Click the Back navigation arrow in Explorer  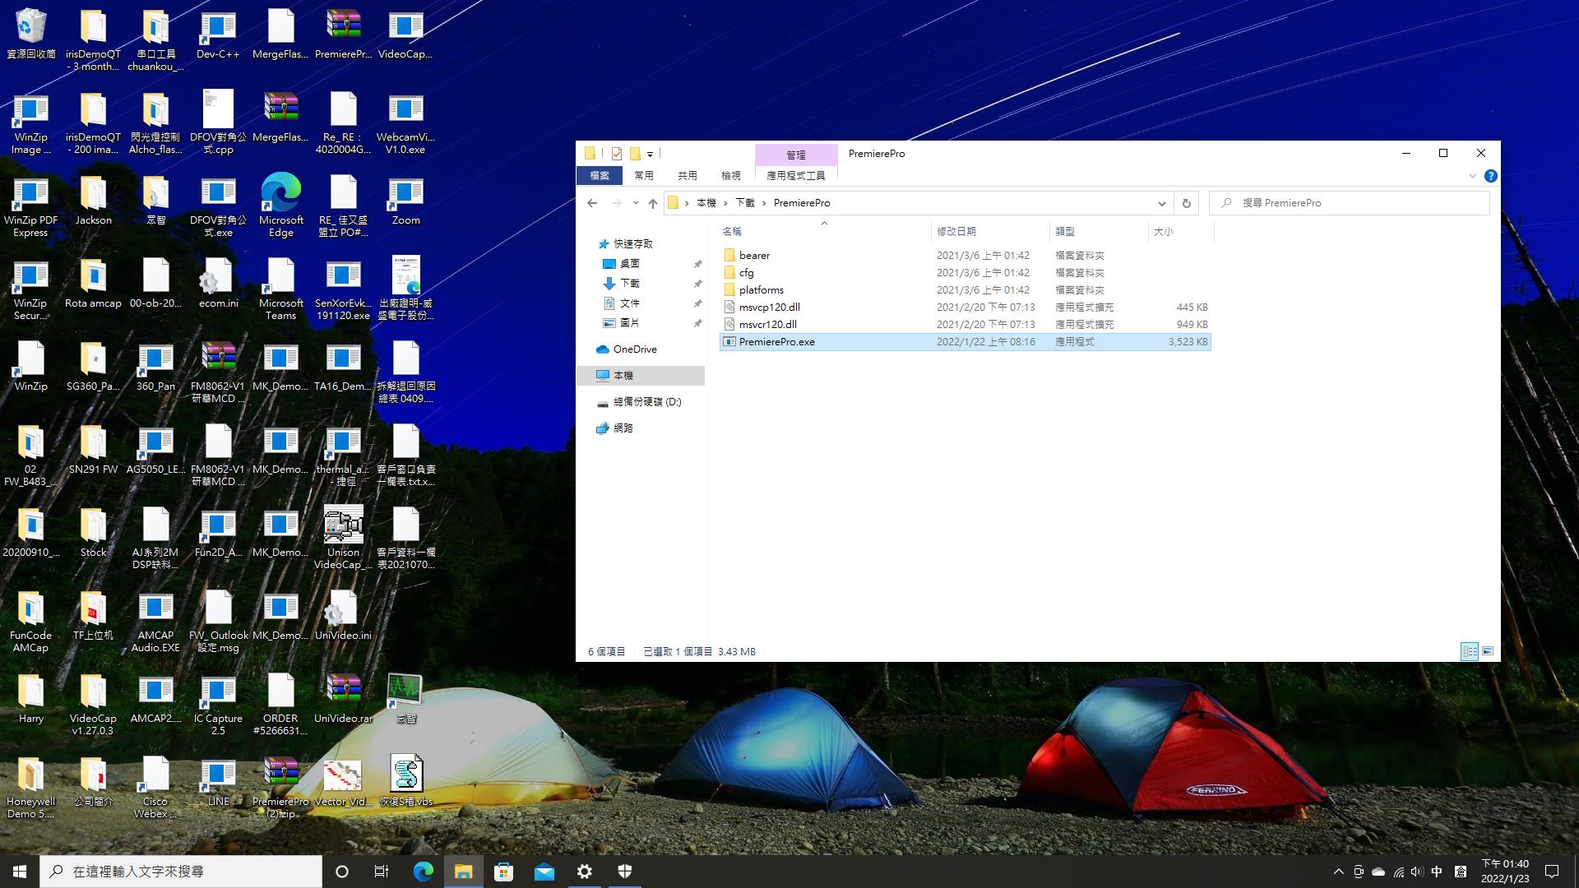(x=592, y=203)
